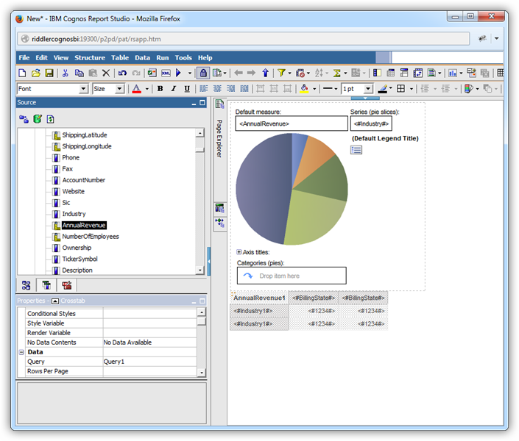Screen dimensions: 519x441
Task: Click the Undo arrow icon
Action: (122, 73)
